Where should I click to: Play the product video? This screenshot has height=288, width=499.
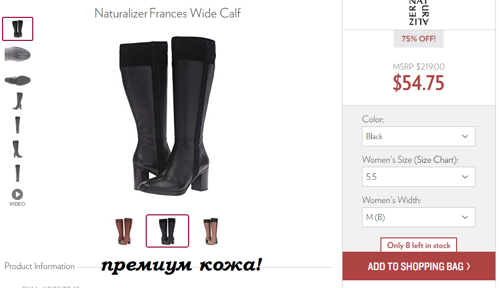pyautogui.click(x=17, y=198)
